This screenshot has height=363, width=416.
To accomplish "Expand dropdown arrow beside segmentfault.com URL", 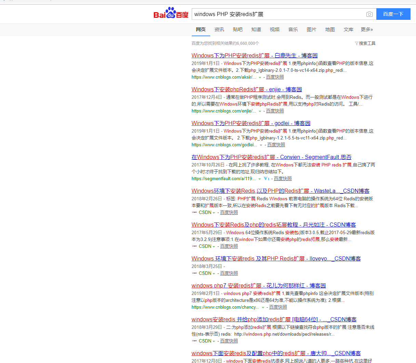I will (x=259, y=179).
